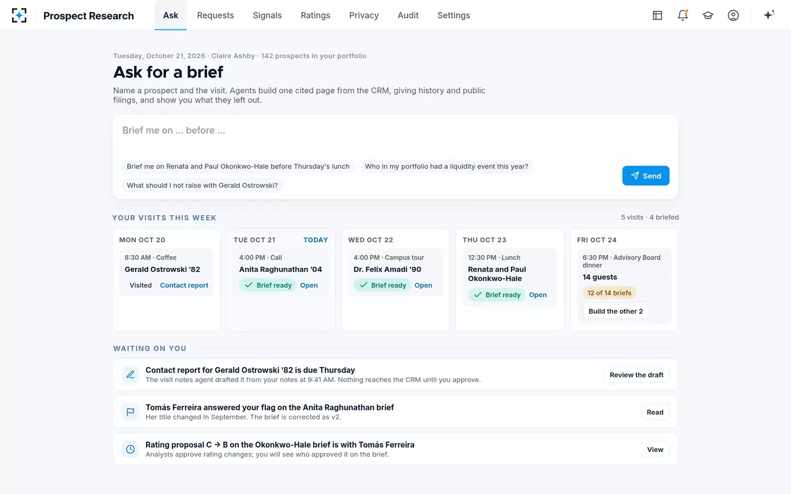This screenshot has width=791, height=494.
Task: Click Brief ready badge on Thursday lunch card
Action: tap(497, 295)
